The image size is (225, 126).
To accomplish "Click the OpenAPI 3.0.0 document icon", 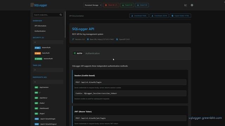I will [x=117, y=39].
